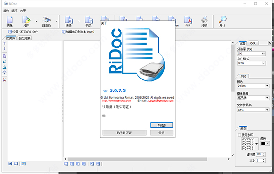274x174 pixels.
Task: Click step 1 扫描（打开的）文件
Action: (23, 32)
